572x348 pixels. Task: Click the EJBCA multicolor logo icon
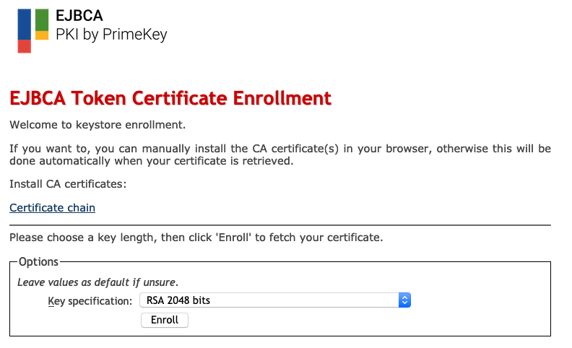[x=33, y=31]
